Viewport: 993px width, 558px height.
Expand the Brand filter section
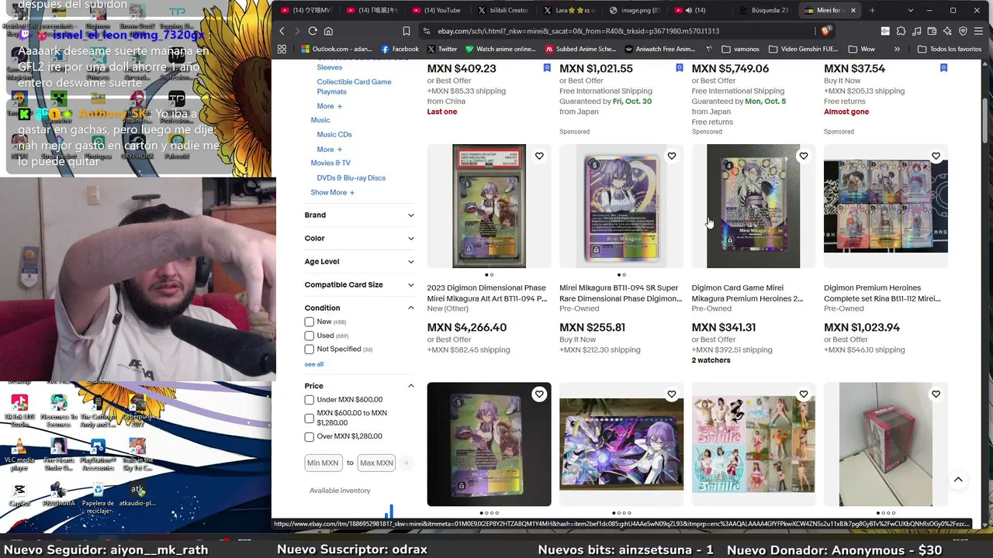pyautogui.click(x=359, y=215)
